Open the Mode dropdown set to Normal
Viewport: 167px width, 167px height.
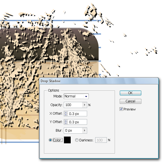[76, 96]
